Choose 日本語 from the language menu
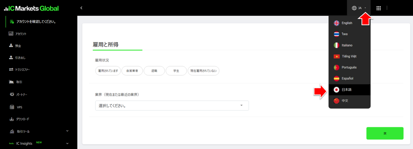 [x=349, y=90]
